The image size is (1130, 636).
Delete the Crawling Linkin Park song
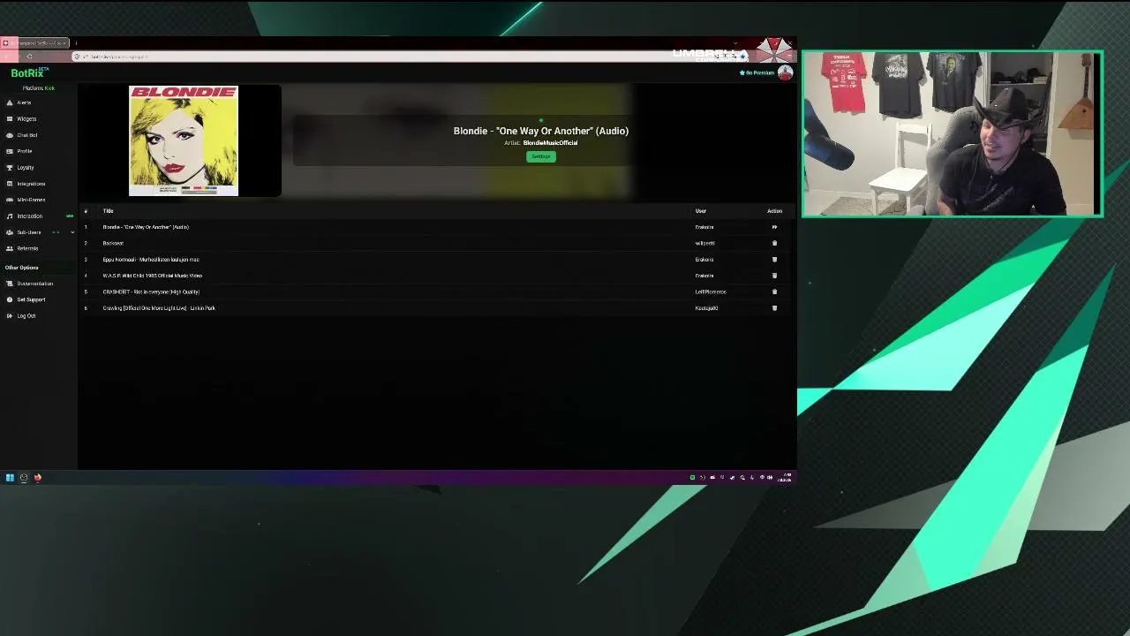(x=774, y=308)
